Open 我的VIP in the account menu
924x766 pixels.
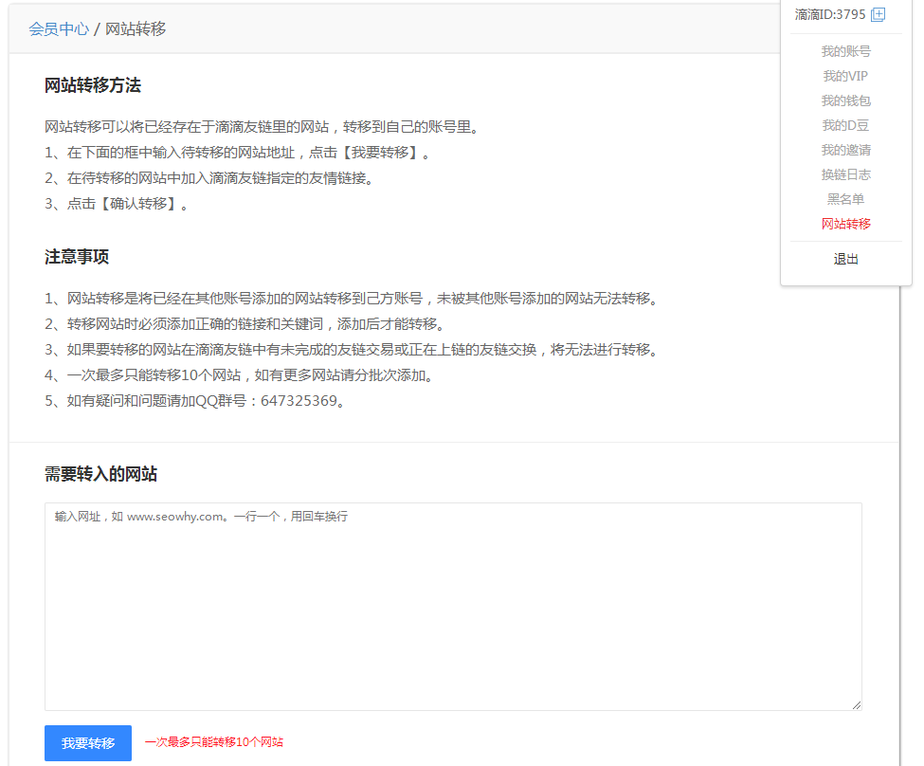click(845, 76)
